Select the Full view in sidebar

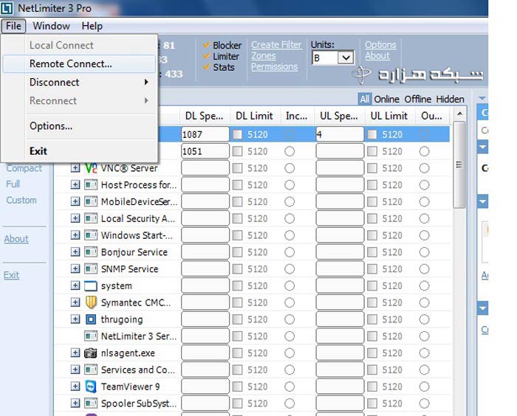click(13, 184)
